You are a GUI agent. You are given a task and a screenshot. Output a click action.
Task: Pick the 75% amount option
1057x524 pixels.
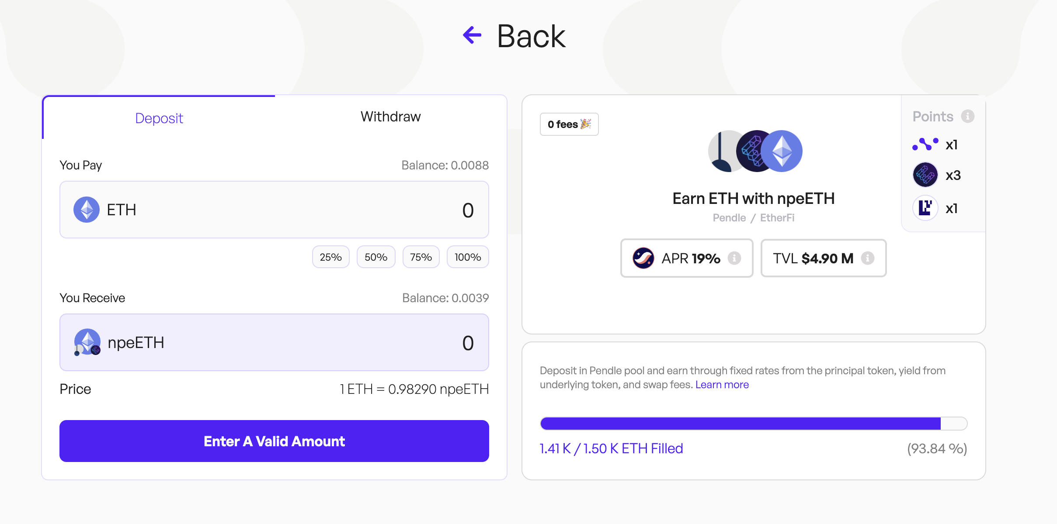click(421, 257)
